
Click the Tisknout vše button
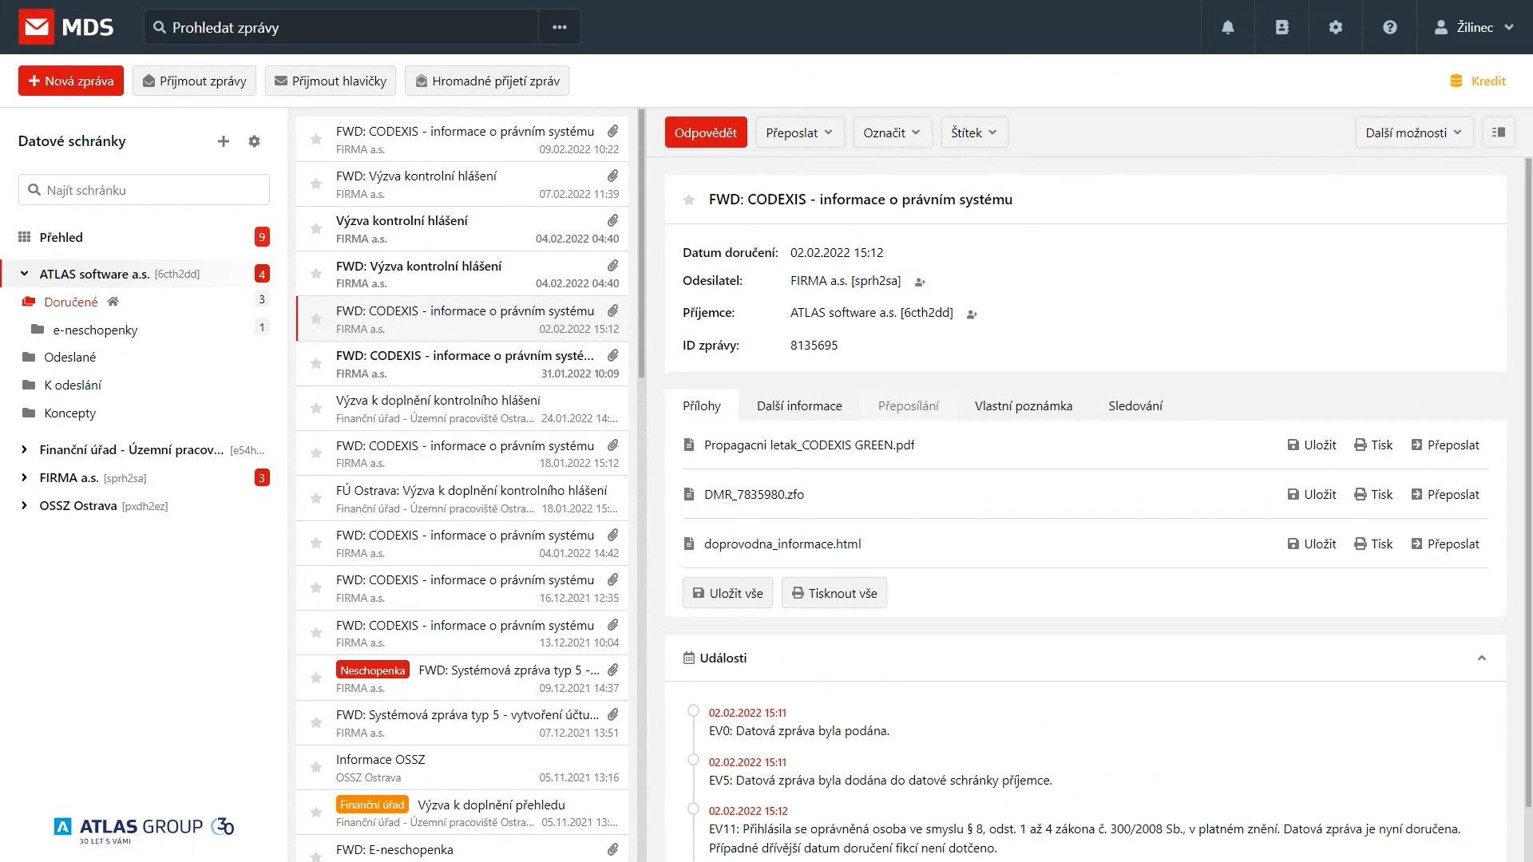point(834,593)
